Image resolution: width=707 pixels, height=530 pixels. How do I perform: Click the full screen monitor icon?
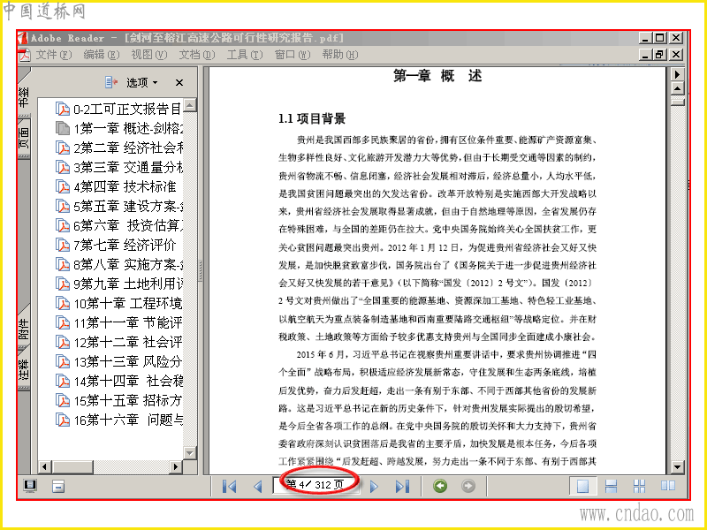coord(30,486)
